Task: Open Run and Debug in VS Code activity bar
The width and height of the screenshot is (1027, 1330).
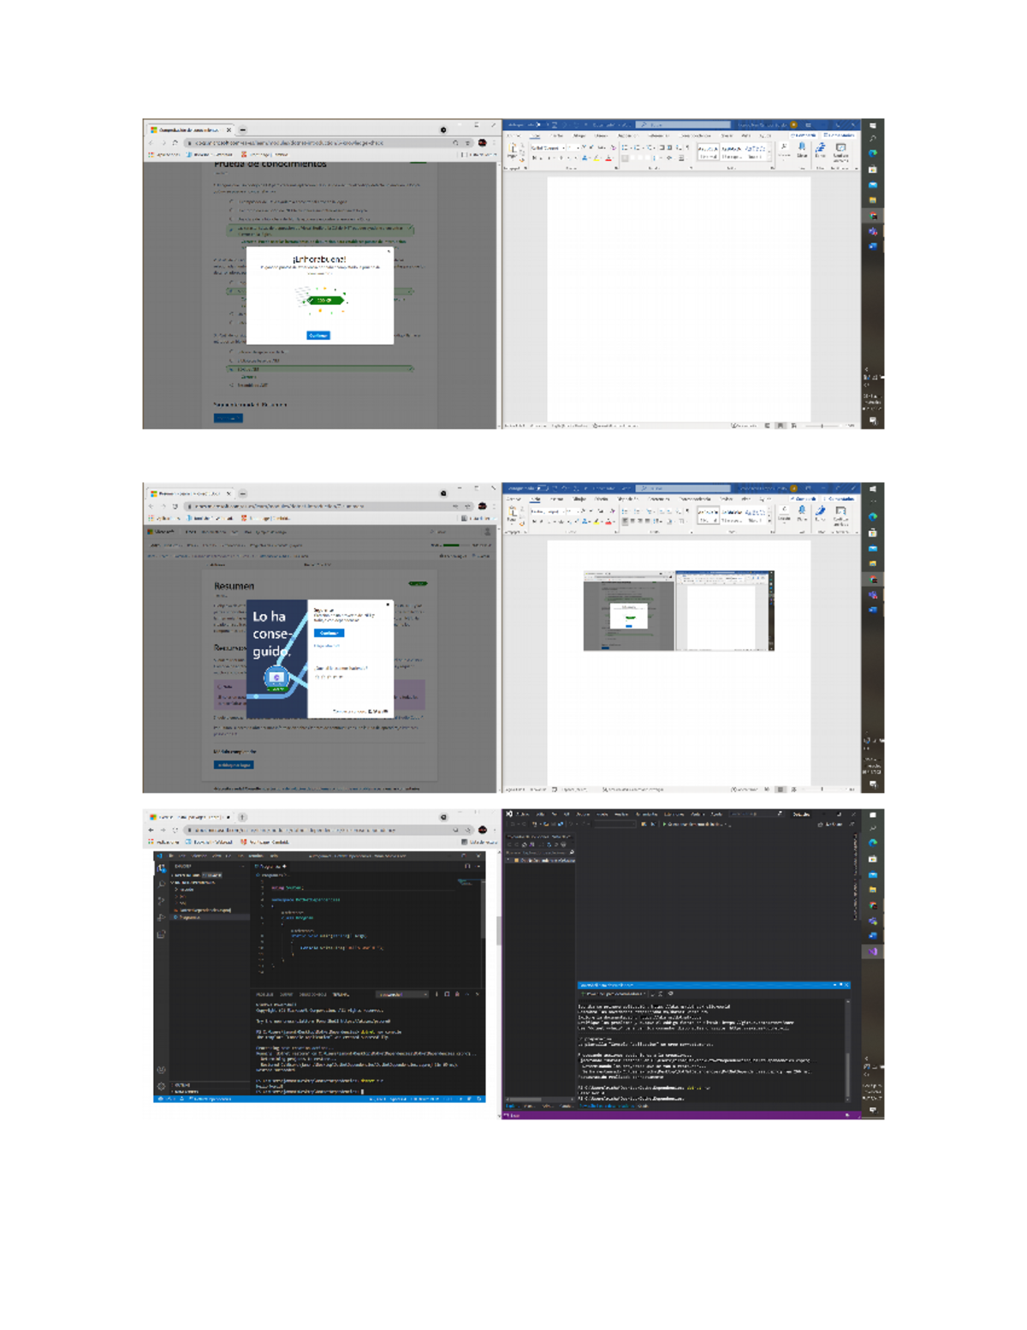Action: coord(161,917)
